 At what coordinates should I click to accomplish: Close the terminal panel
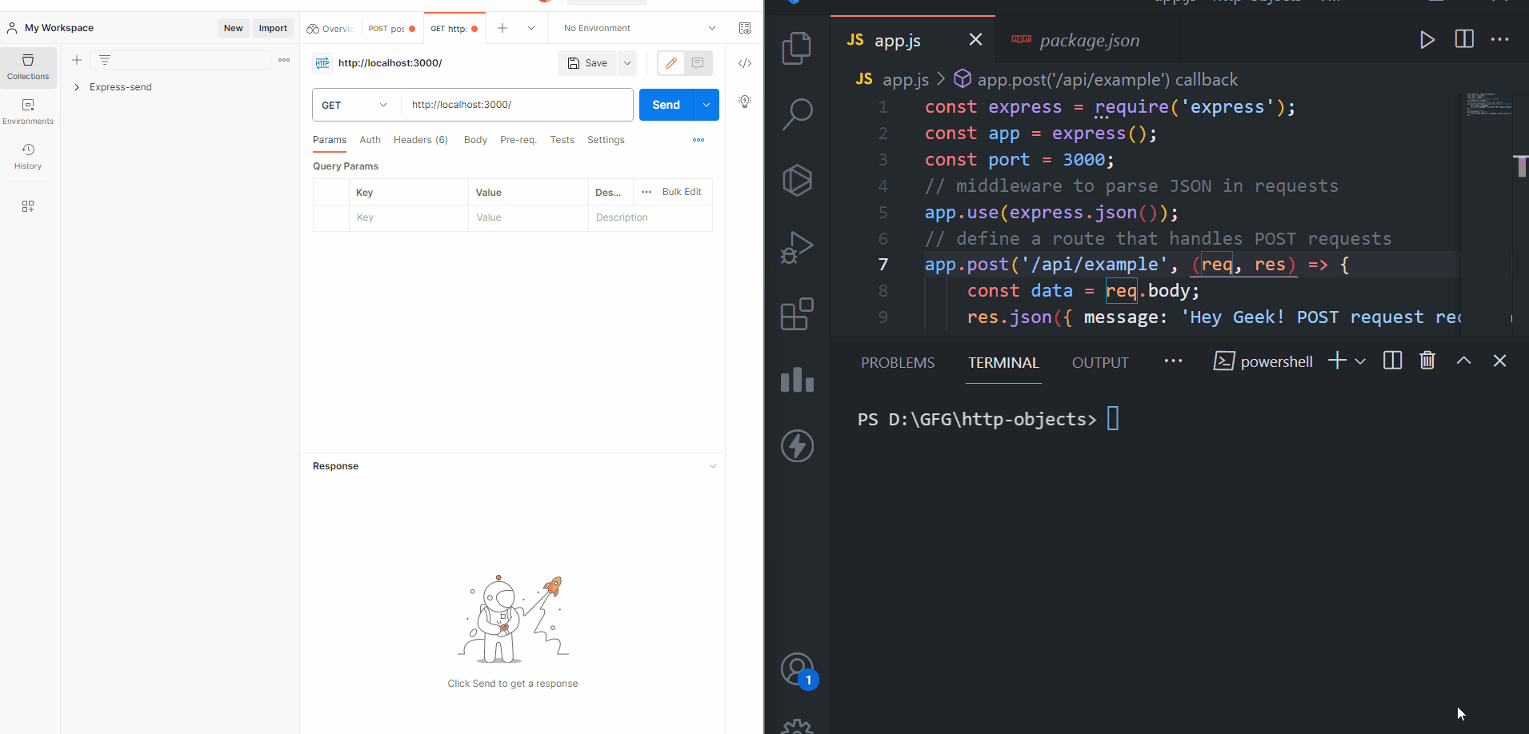(x=1499, y=361)
